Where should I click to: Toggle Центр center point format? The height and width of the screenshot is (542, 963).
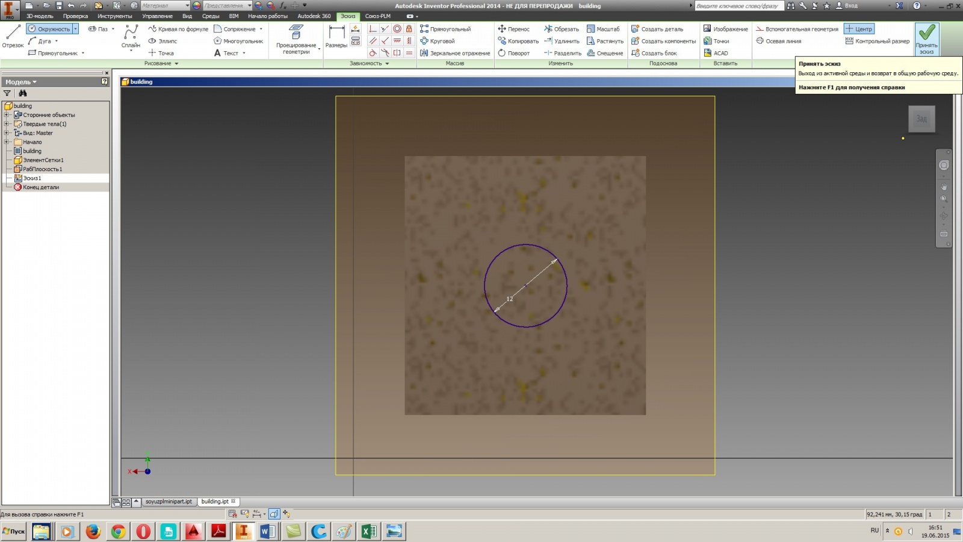859,29
